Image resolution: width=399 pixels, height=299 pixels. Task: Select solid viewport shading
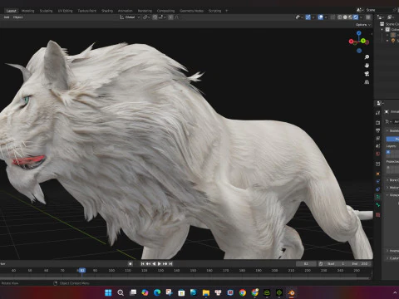345,17
